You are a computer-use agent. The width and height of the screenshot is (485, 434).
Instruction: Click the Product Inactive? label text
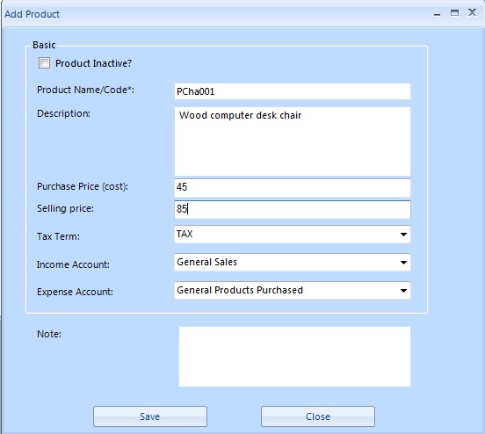point(93,63)
